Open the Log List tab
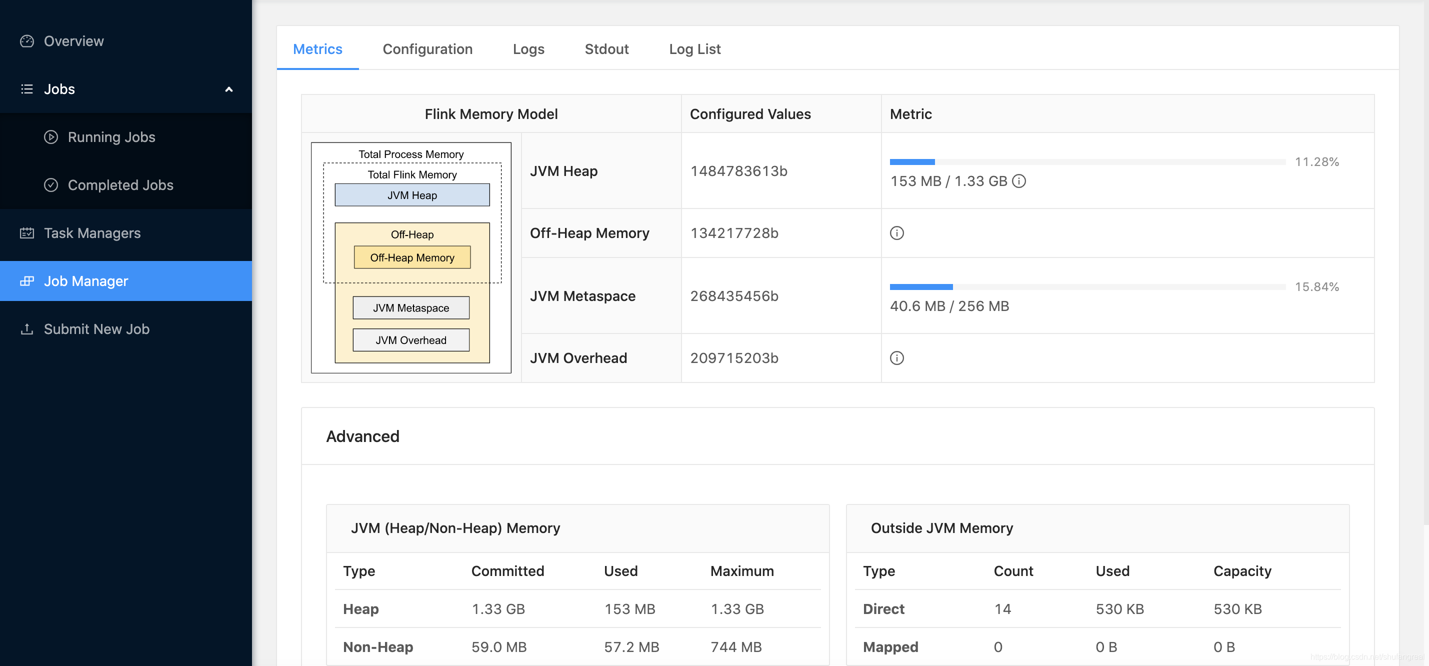 coord(694,49)
